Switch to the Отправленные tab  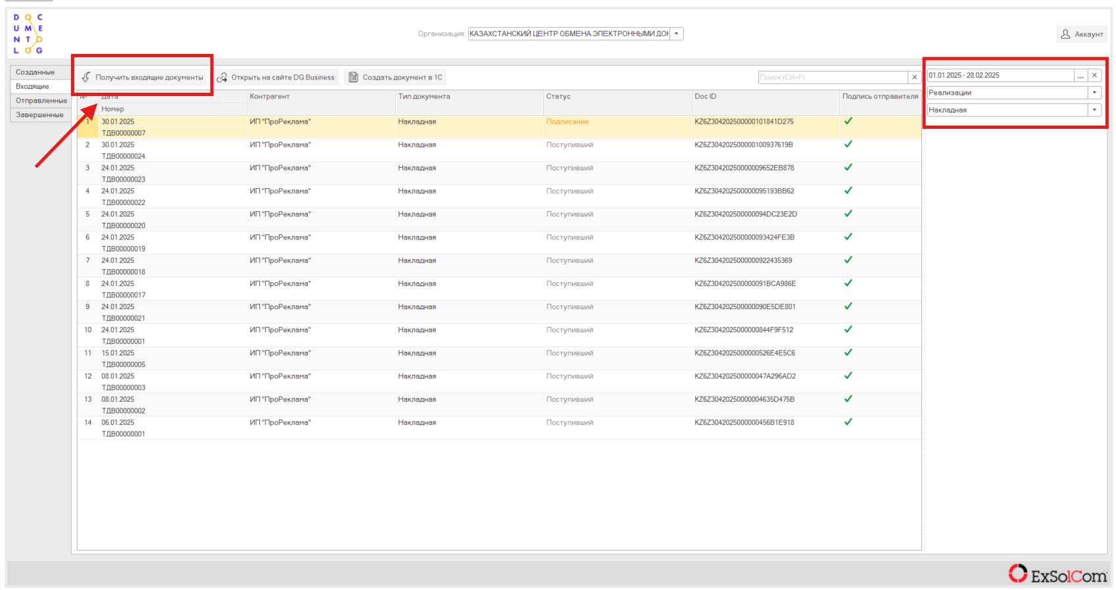(x=40, y=101)
